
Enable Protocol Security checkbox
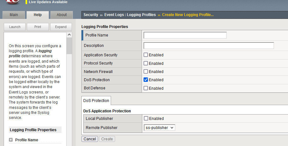point(146,63)
